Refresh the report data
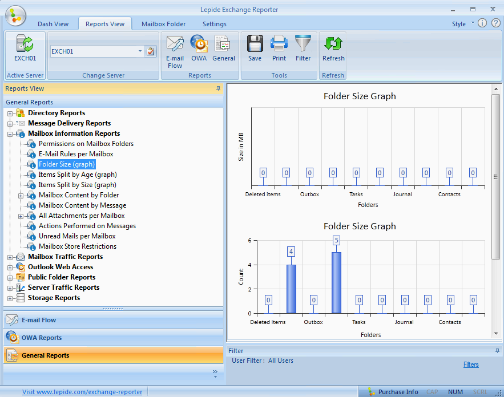This screenshot has width=504, height=397. point(333,43)
